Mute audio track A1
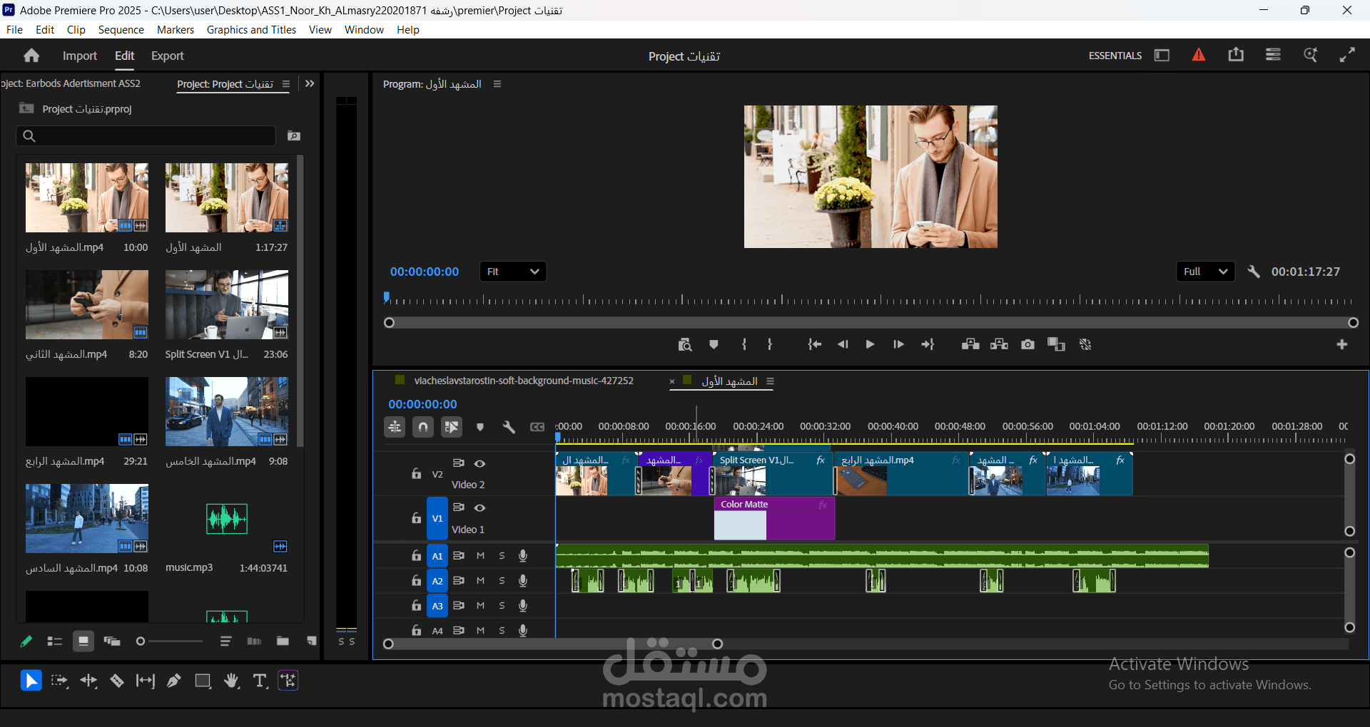Viewport: 1370px width, 727px height. tap(480, 556)
